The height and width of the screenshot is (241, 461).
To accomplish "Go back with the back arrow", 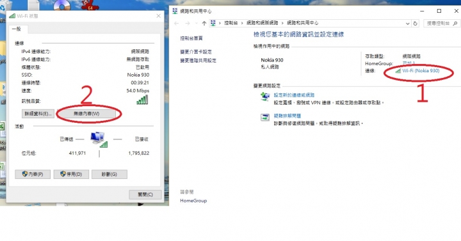I will tap(177, 23).
